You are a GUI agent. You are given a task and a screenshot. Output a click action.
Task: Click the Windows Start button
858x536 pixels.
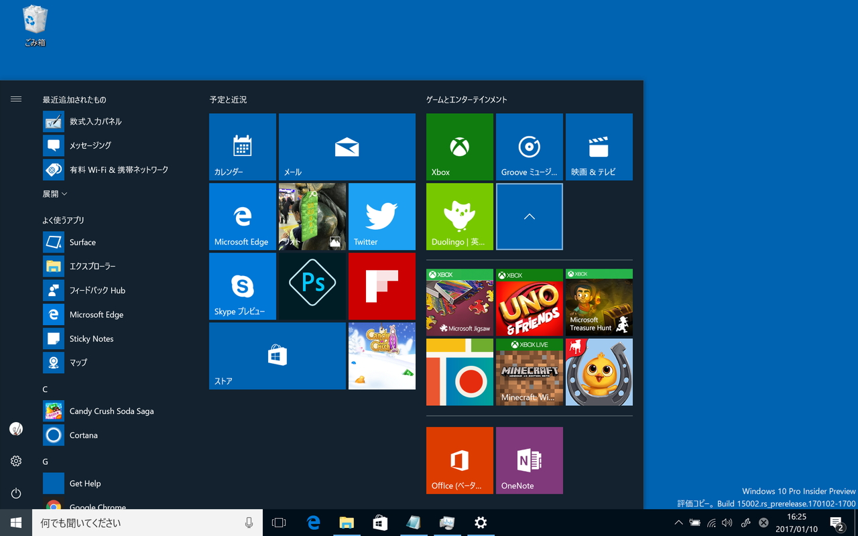click(x=16, y=523)
